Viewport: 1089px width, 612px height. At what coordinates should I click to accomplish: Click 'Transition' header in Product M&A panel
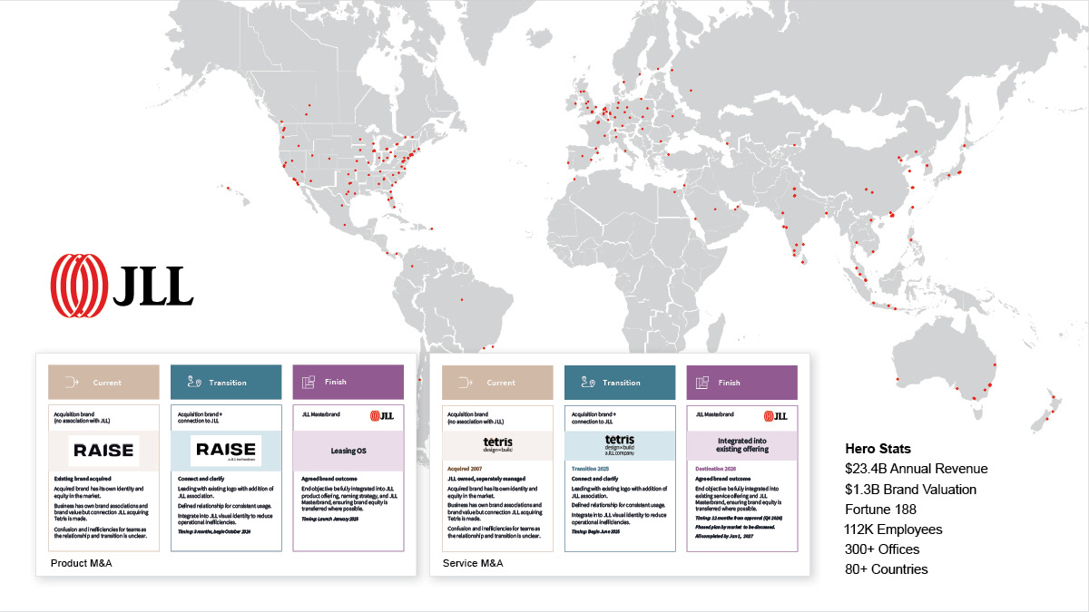[x=227, y=383]
